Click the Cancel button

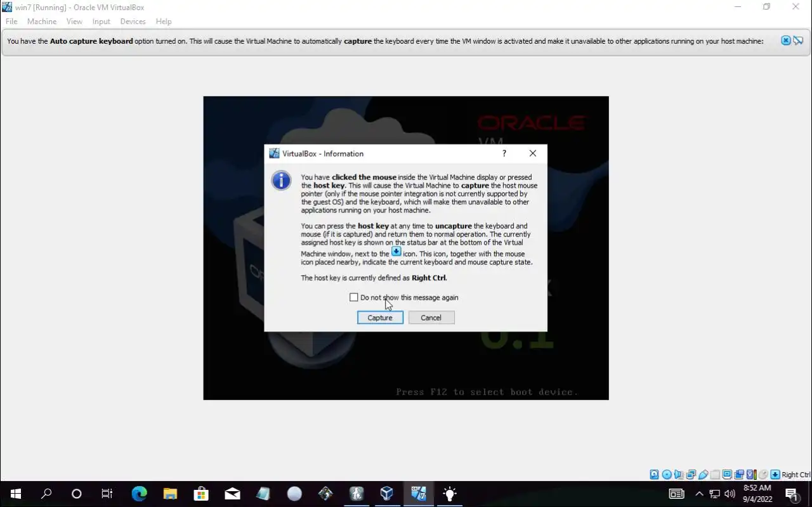pos(431,318)
